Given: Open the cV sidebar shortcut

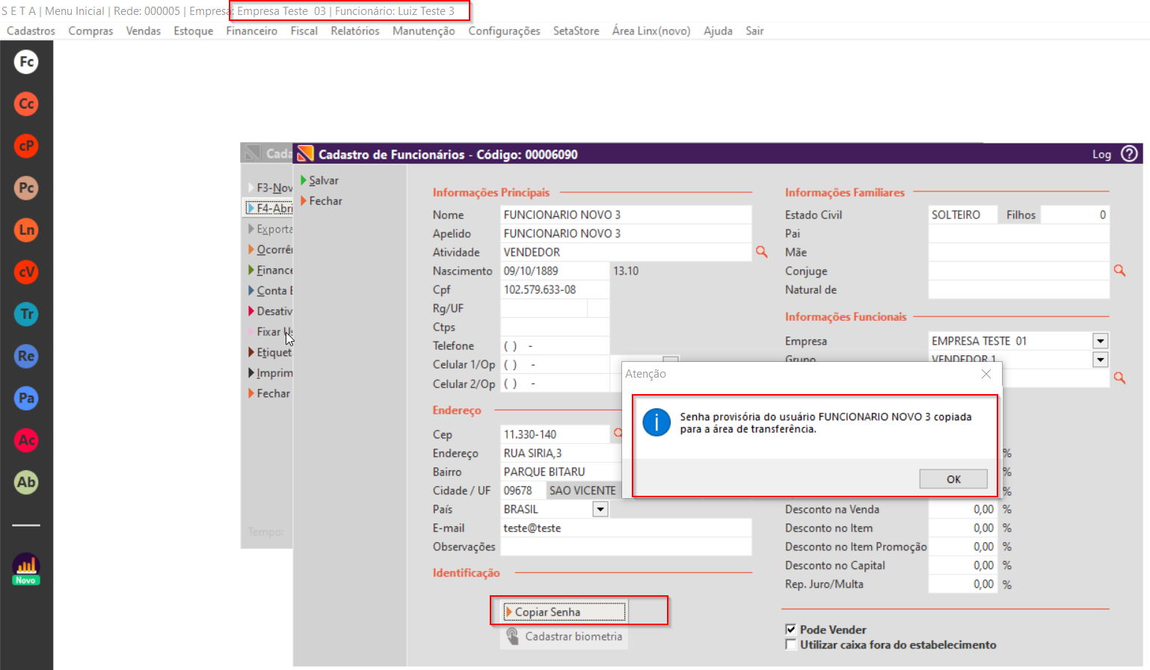Looking at the screenshot, I should (26, 272).
